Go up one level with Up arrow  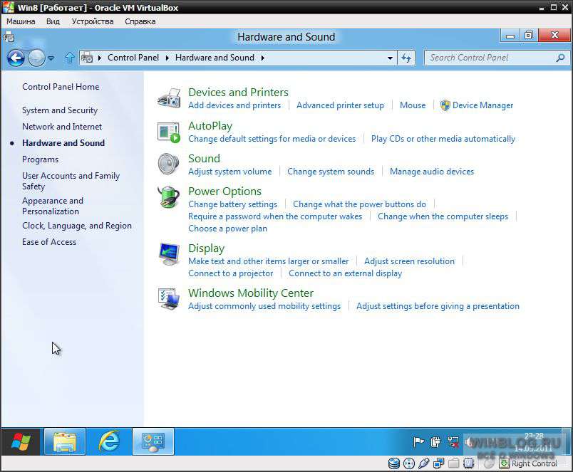click(69, 58)
